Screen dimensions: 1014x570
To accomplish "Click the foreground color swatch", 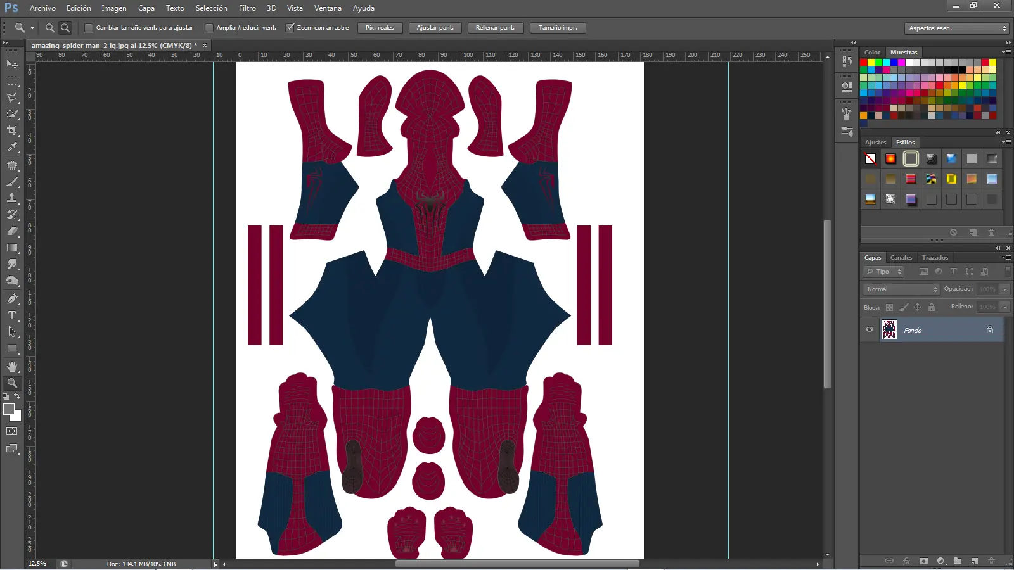I will [9, 410].
